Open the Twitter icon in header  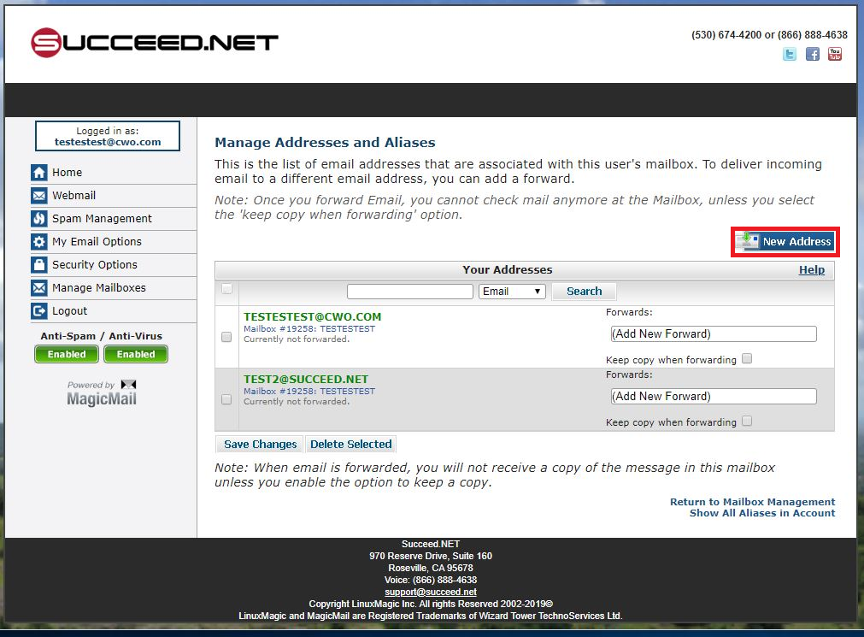point(790,54)
